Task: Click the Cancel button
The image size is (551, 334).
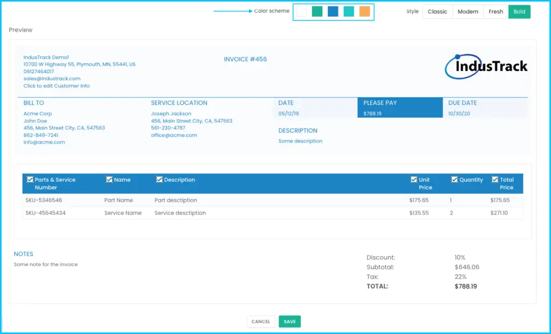Action: point(261,321)
